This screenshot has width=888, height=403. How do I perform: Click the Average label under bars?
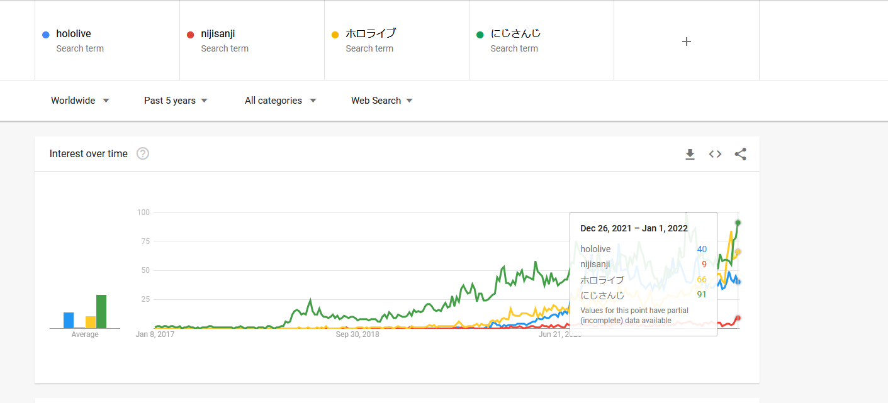click(x=85, y=334)
